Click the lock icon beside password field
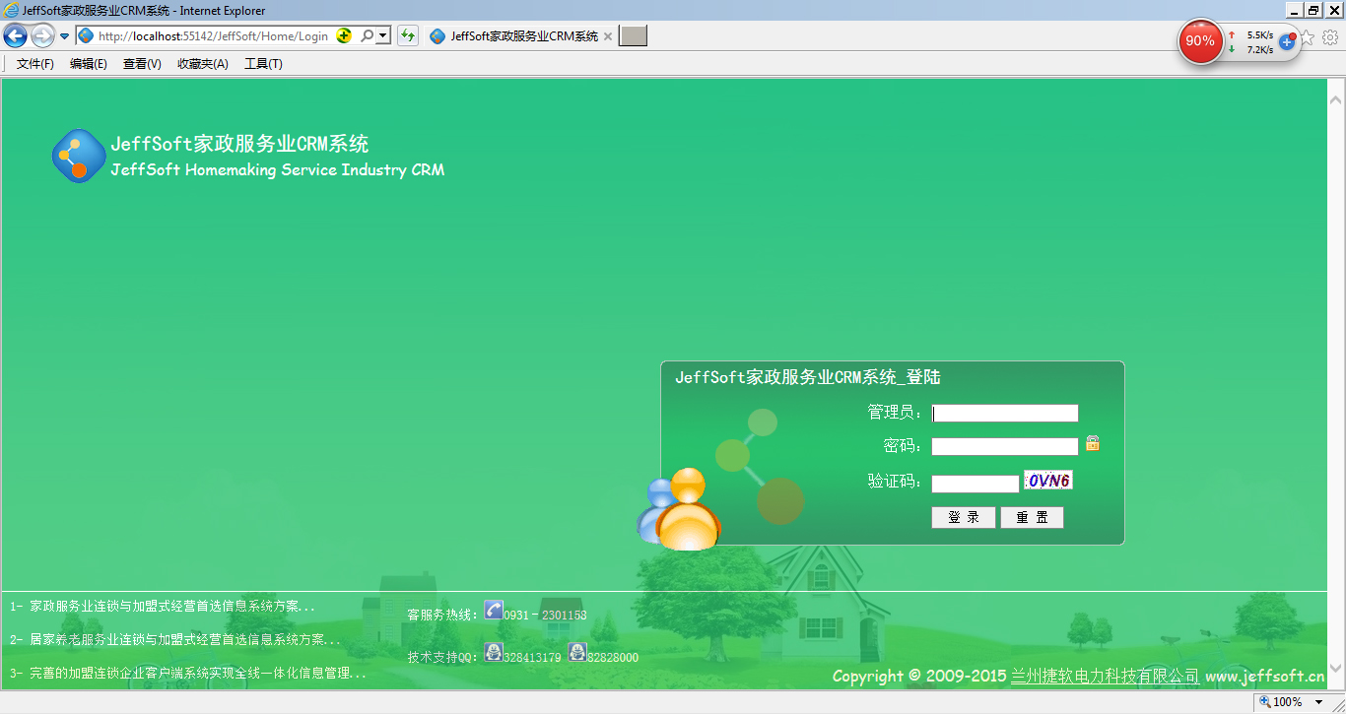Screen dimensions: 1346x714 tap(1093, 444)
